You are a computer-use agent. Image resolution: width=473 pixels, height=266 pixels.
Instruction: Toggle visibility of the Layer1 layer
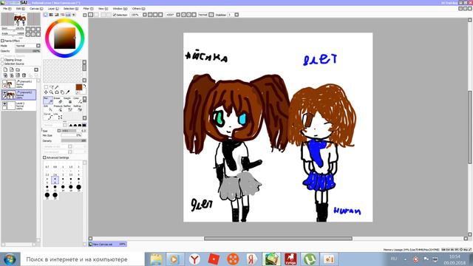tap(4, 103)
